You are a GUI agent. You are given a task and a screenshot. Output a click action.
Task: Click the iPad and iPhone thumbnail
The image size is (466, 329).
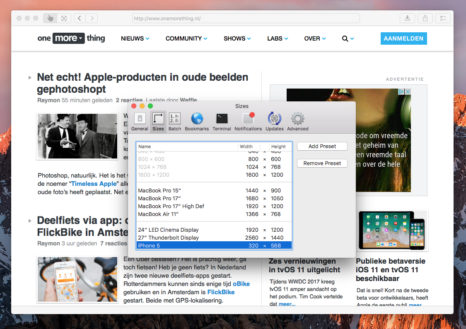[392, 231]
